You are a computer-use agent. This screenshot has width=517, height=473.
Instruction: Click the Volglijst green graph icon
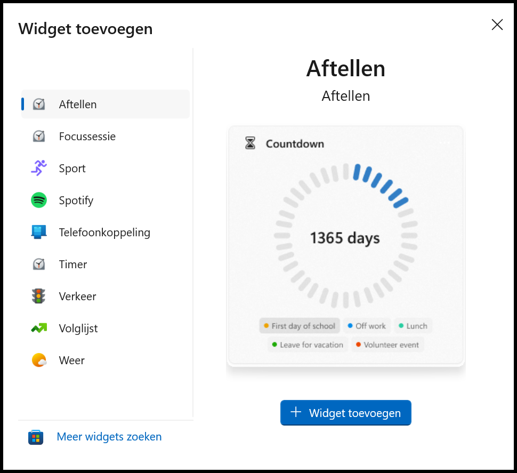tap(38, 328)
